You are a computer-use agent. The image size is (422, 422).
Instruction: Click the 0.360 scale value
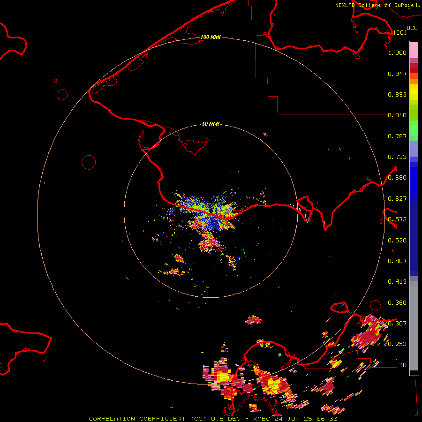tap(397, 303)
